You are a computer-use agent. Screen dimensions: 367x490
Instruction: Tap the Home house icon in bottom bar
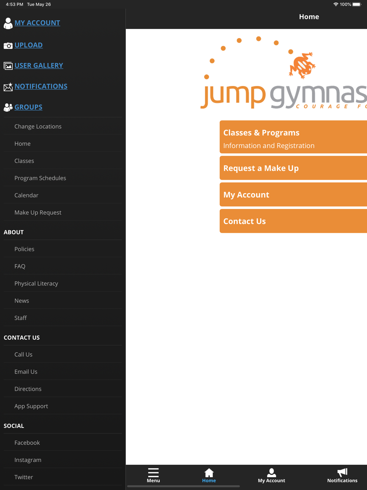click(209, 472)
